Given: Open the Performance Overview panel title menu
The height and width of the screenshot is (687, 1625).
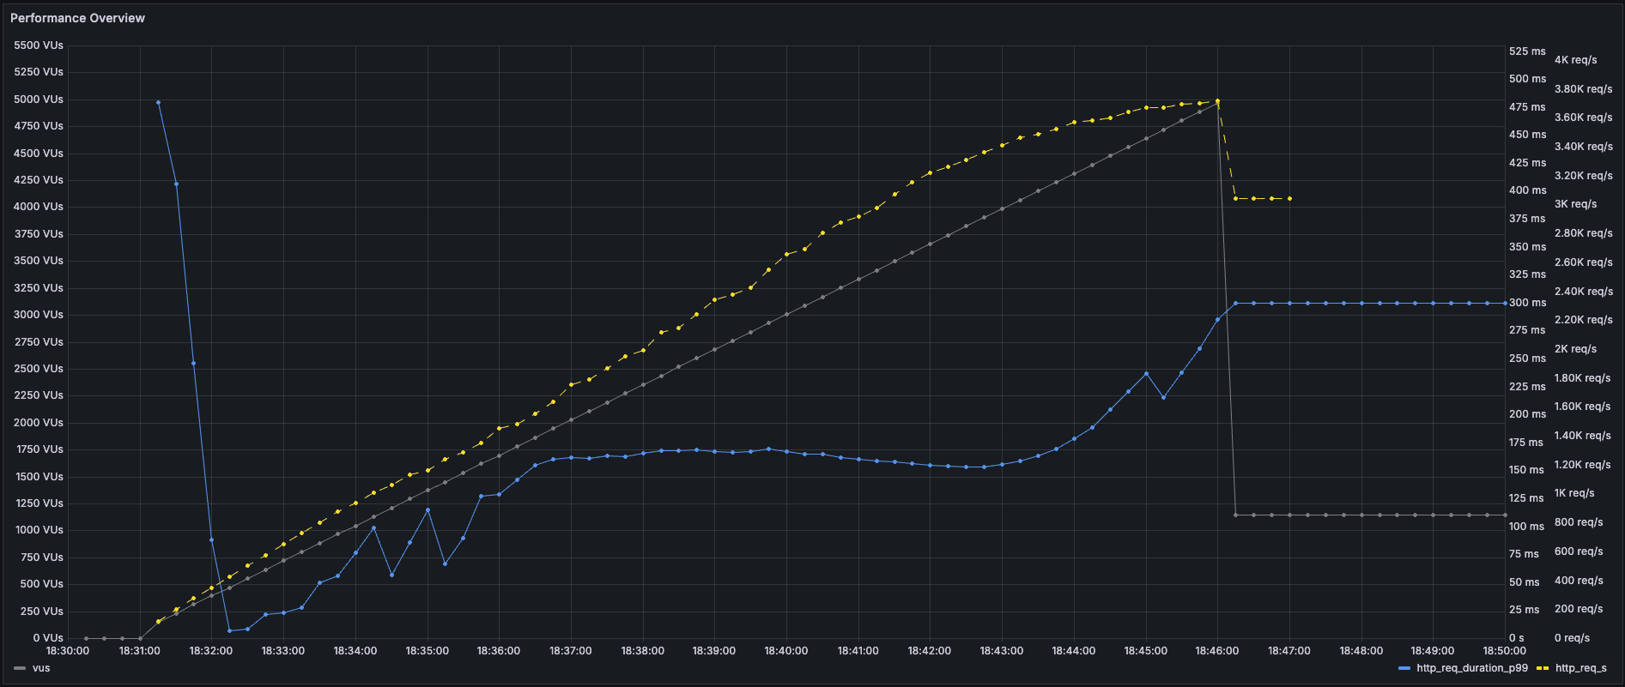Looking at the screenshot, I should point(77,18).
